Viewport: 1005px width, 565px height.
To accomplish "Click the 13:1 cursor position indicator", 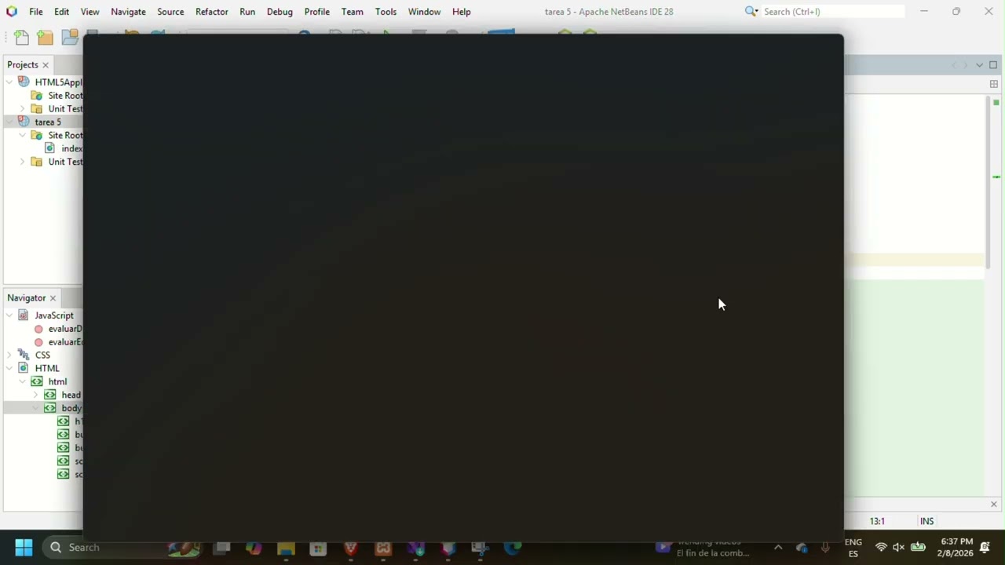I will pos(877,521).
